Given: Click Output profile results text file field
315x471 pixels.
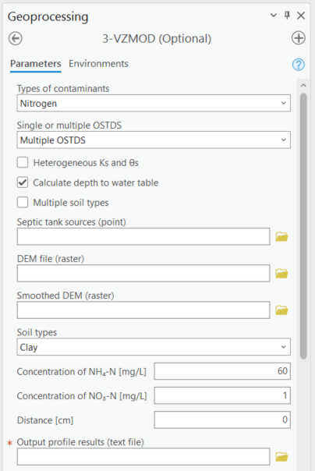Looking at the screenshot, I should tap(143, 457).
